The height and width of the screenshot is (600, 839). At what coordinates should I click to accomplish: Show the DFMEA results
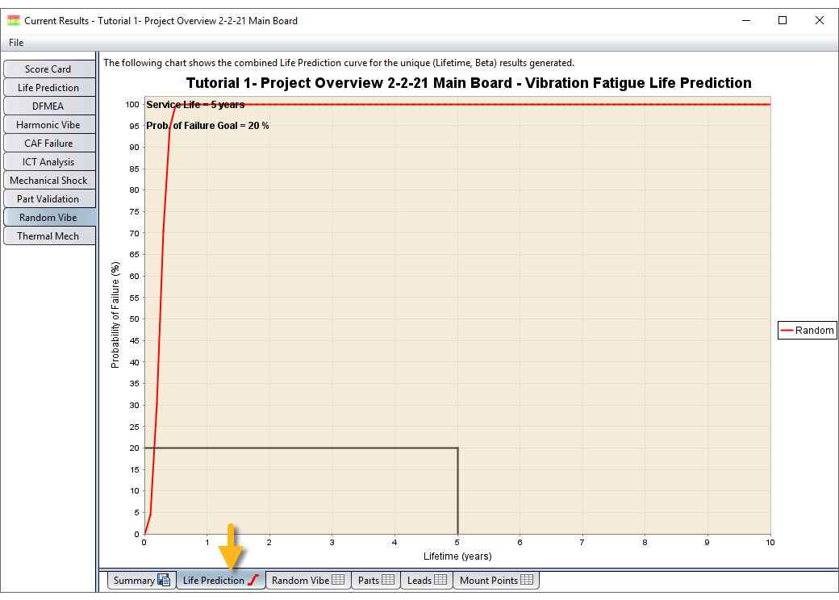coord(48,106)
